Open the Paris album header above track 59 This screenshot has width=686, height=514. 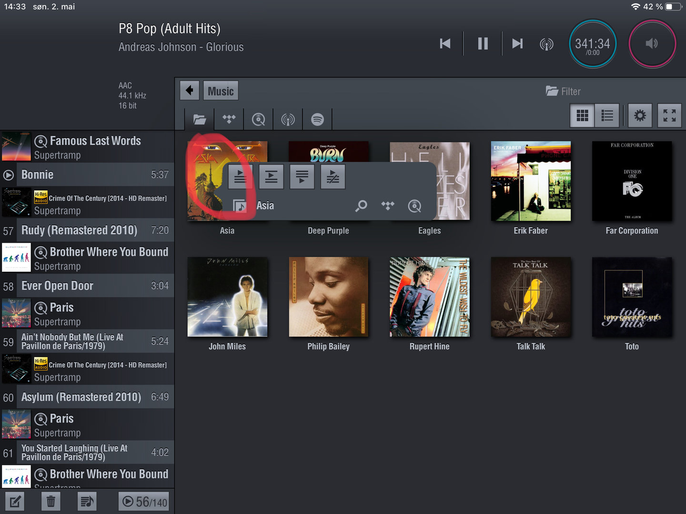[x=87, y=314]
